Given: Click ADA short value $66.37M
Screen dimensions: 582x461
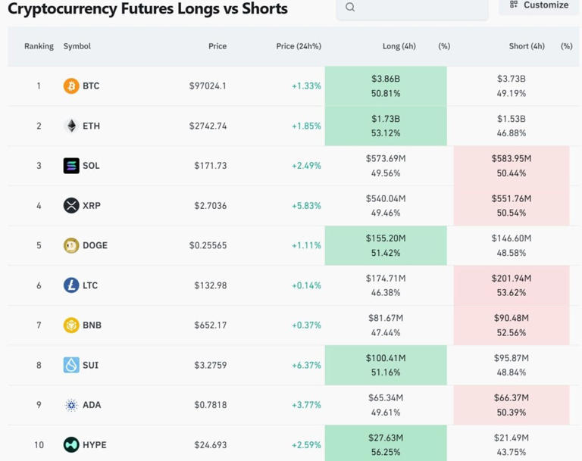Looking at the screenshot, I should point(512,397).
